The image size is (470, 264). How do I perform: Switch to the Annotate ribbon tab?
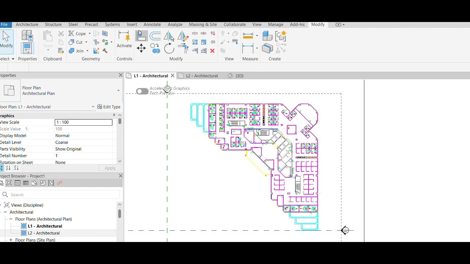coord(152,25)
